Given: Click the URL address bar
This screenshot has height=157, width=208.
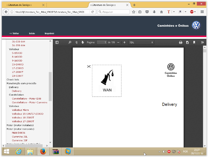Looking at the screenshot, I should click(x=50, y=12).
